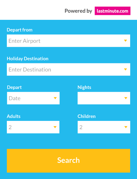
Task: Click the Powered by text
Action: click(x=78, y=11)
